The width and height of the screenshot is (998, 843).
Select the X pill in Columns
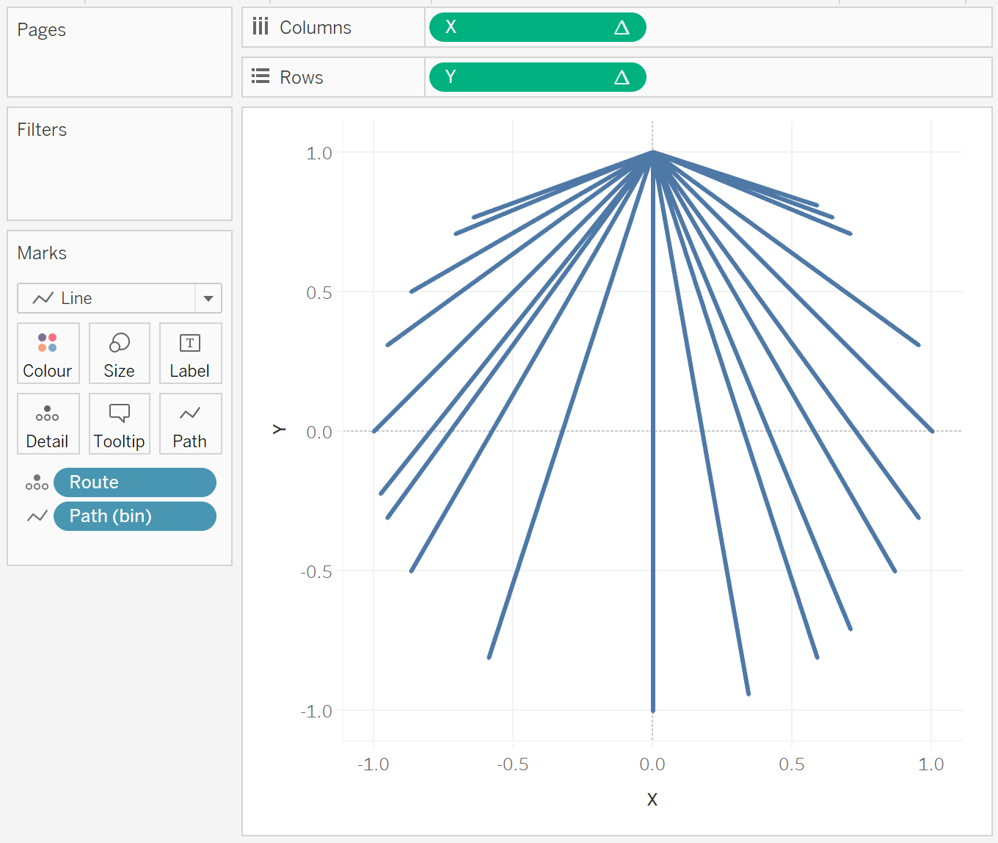pos(537,27)
